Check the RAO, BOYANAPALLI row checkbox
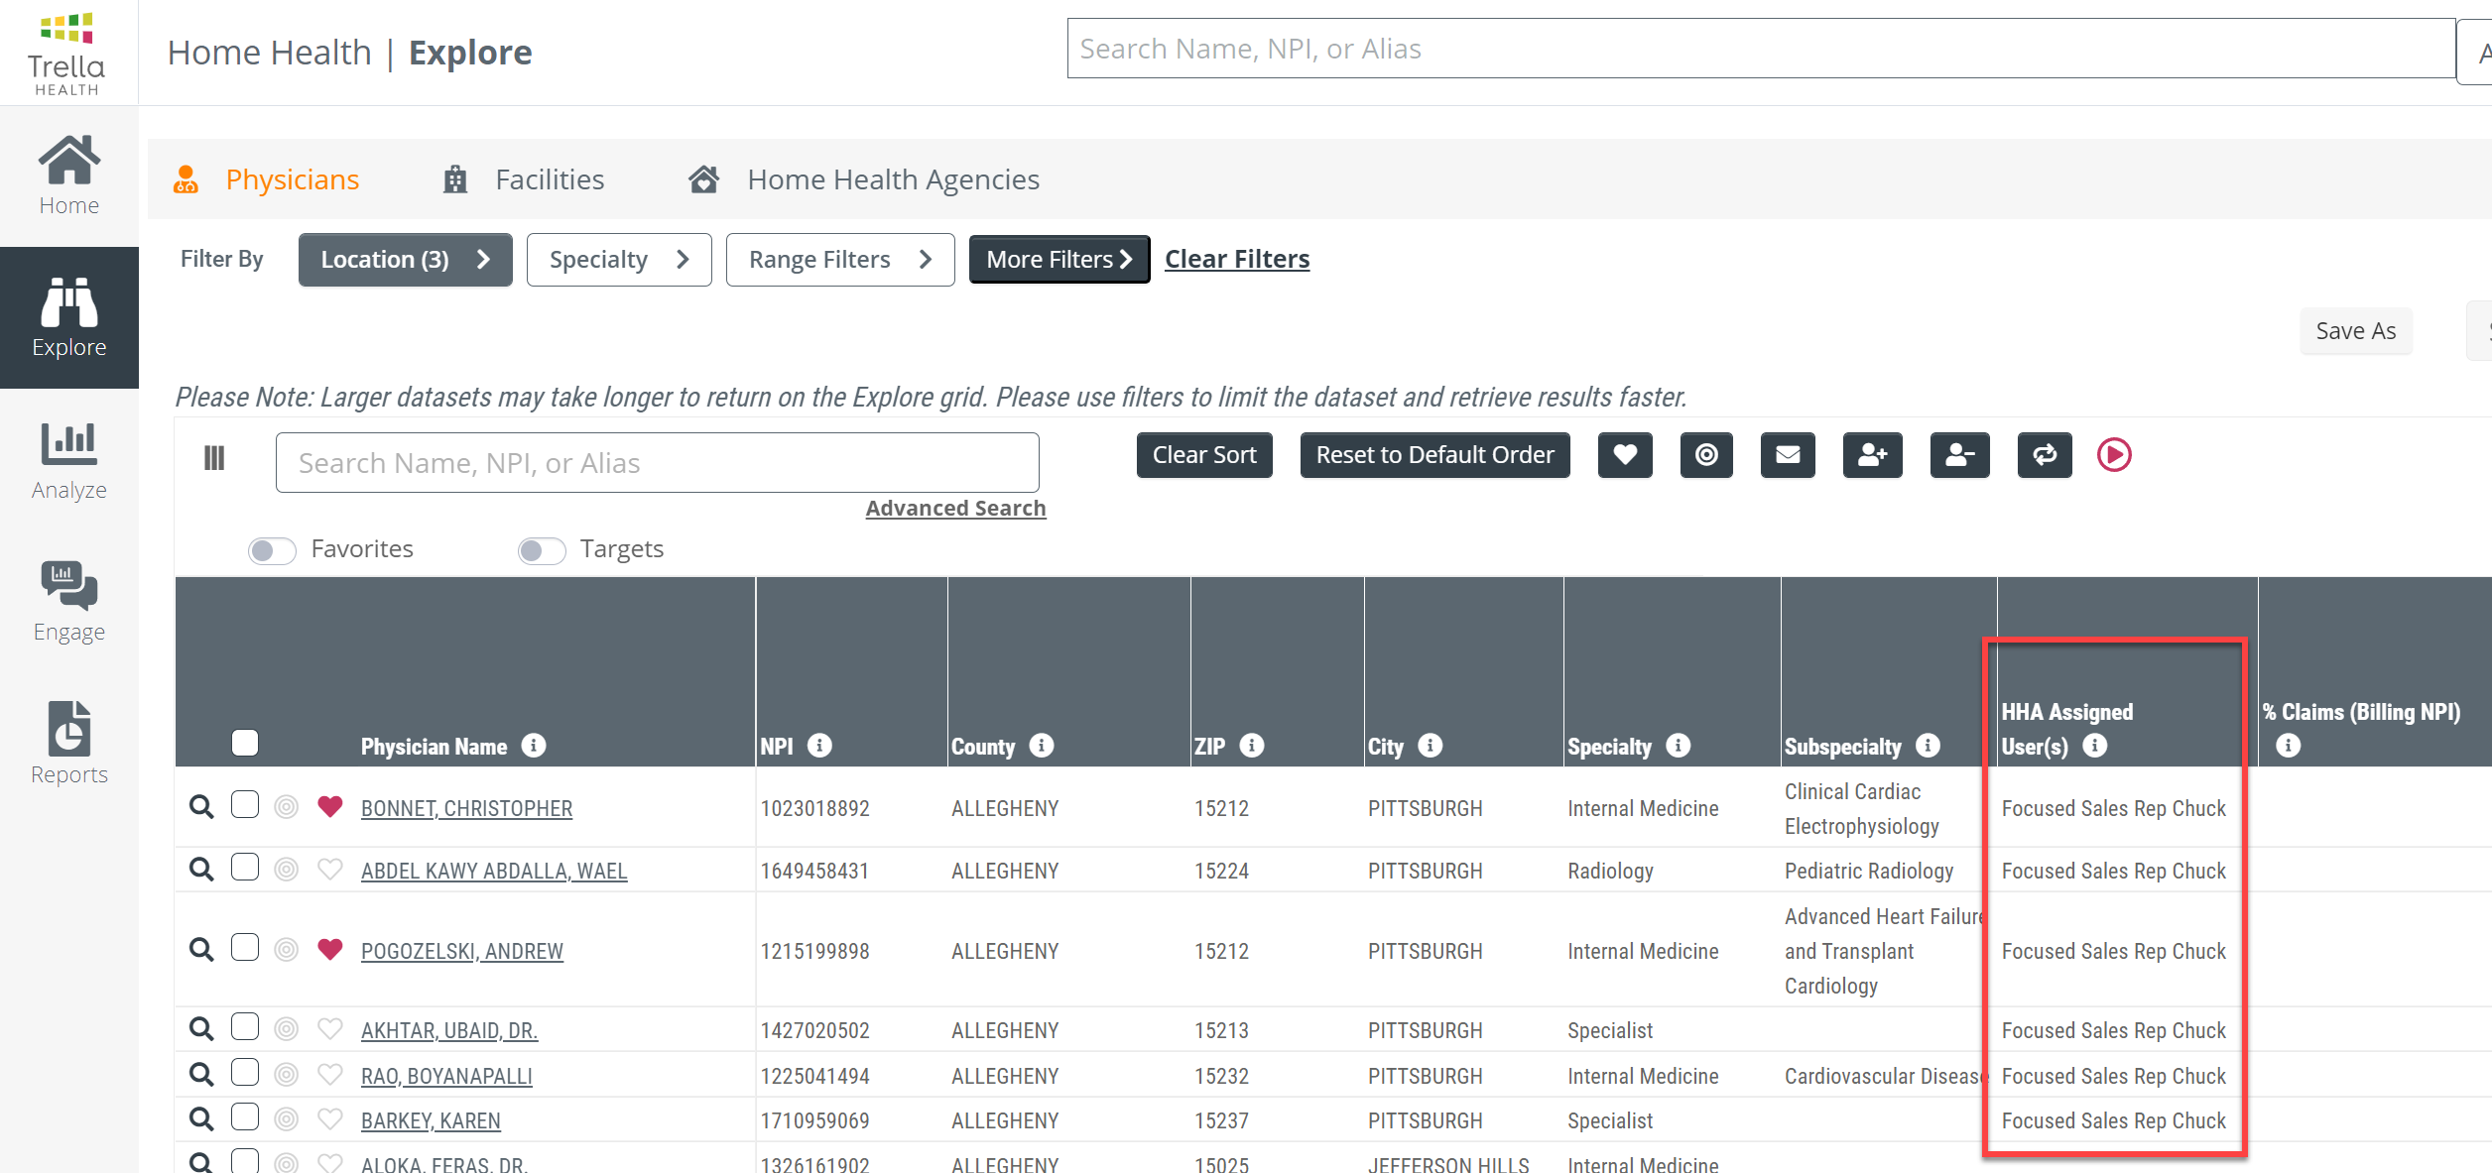 [245, 1072]
